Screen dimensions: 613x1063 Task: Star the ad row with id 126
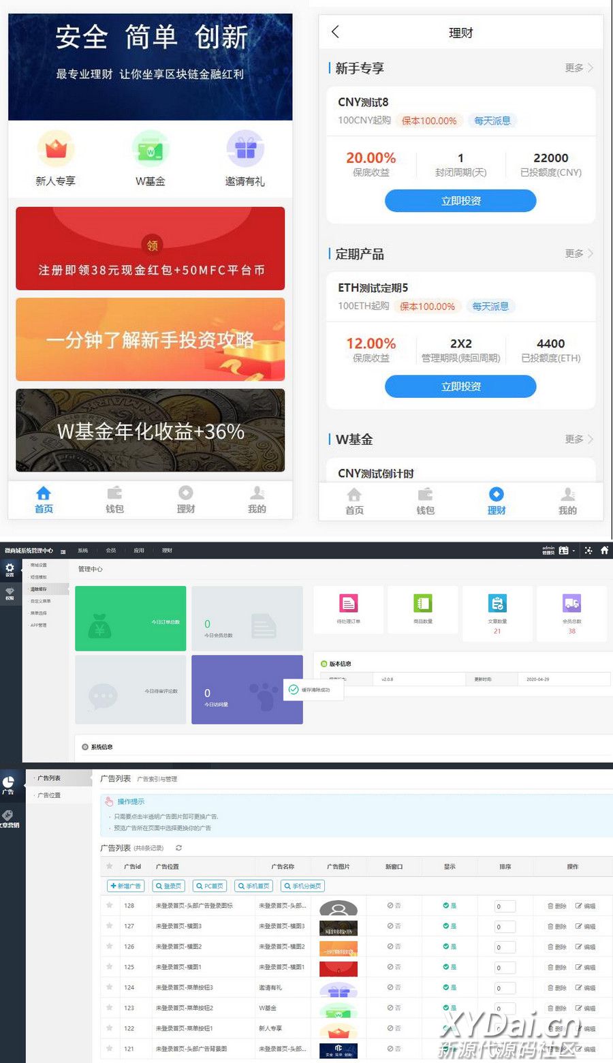(x=109, y=946)
